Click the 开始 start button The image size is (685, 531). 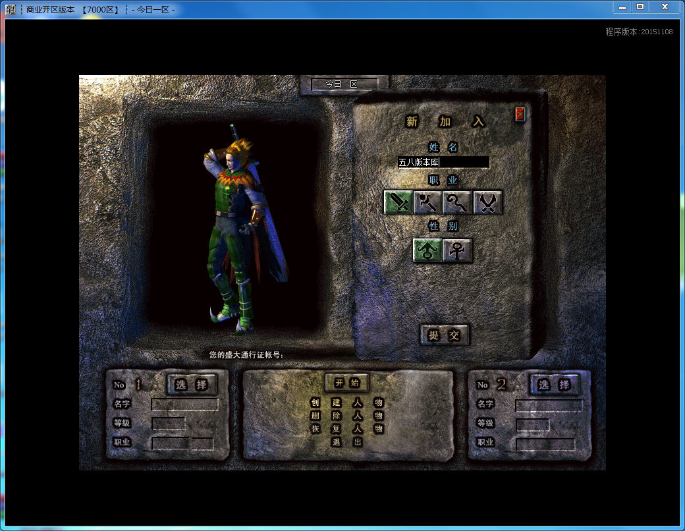pyautogui.click(x=347, y=383)
